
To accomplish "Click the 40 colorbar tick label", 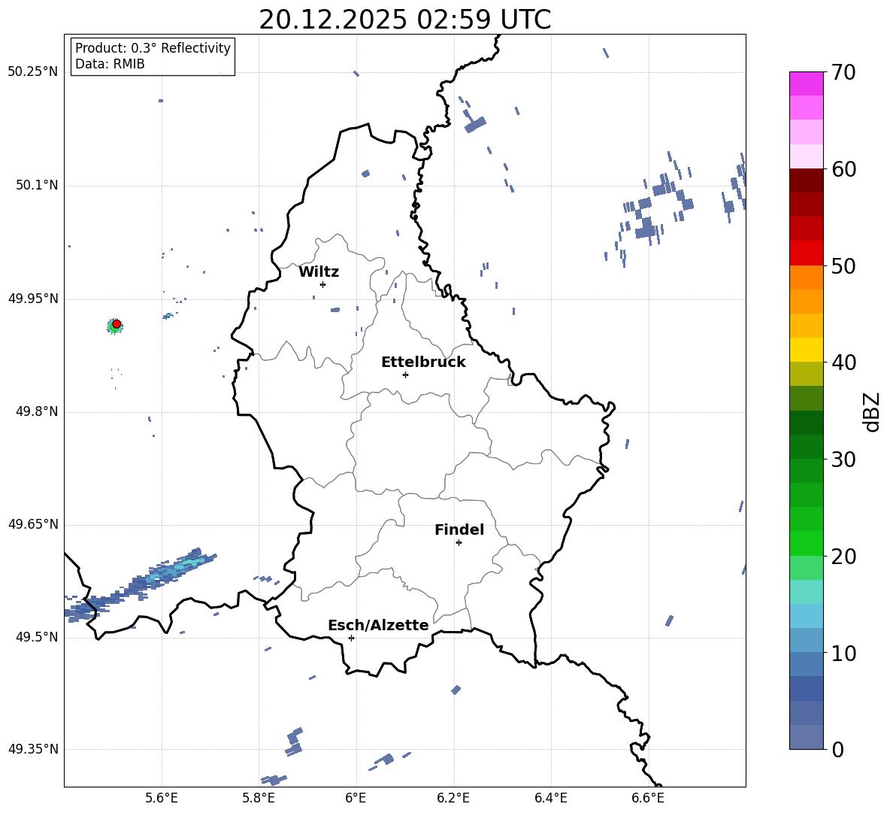I will (x=843, y=363).
